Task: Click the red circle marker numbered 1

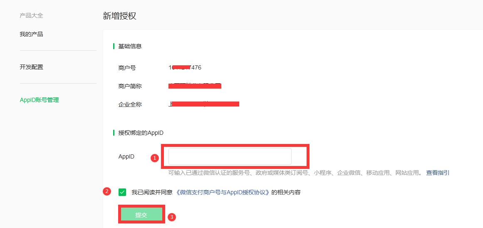Action: click(x=155, y=158)
